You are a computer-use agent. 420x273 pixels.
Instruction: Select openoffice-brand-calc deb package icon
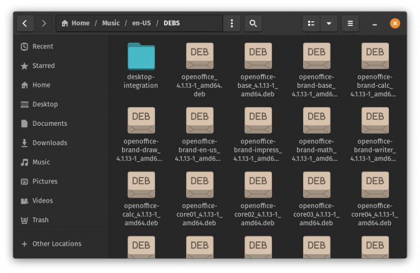coord(375,56)
